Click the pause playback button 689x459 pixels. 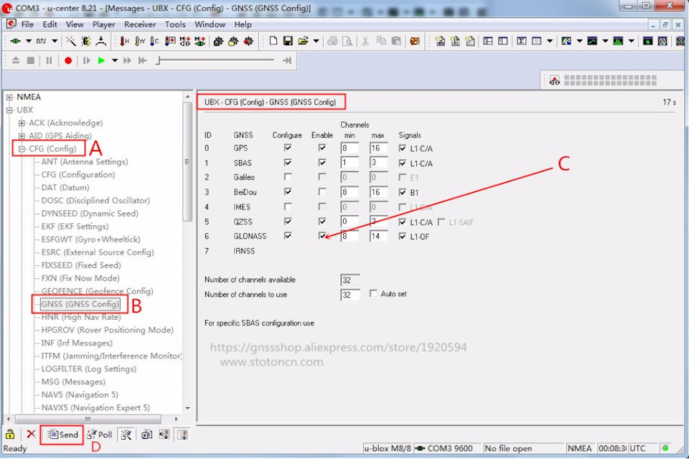[x=49, y=61]
